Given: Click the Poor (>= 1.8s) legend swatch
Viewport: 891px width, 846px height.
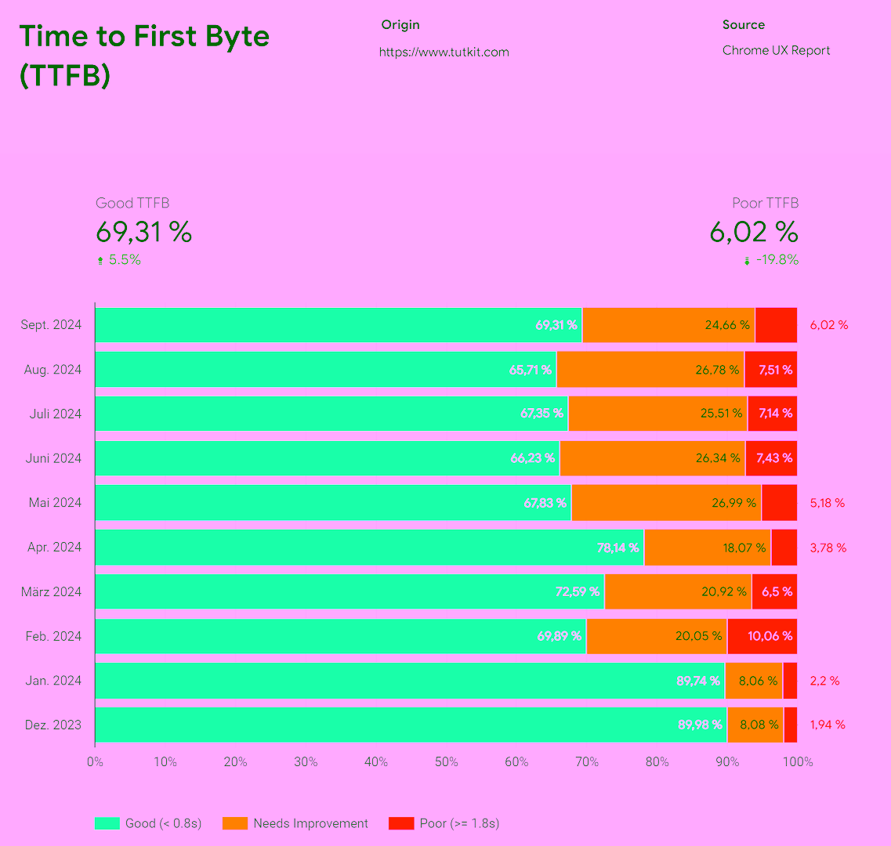Looking at the screenshot, I should pos(400,823).
